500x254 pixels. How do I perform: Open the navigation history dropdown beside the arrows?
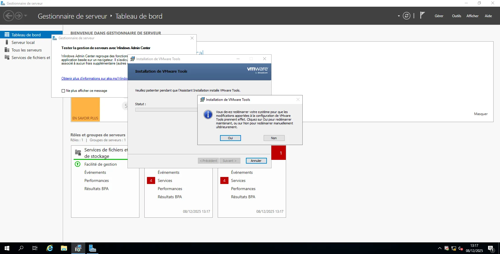[26, 16]
